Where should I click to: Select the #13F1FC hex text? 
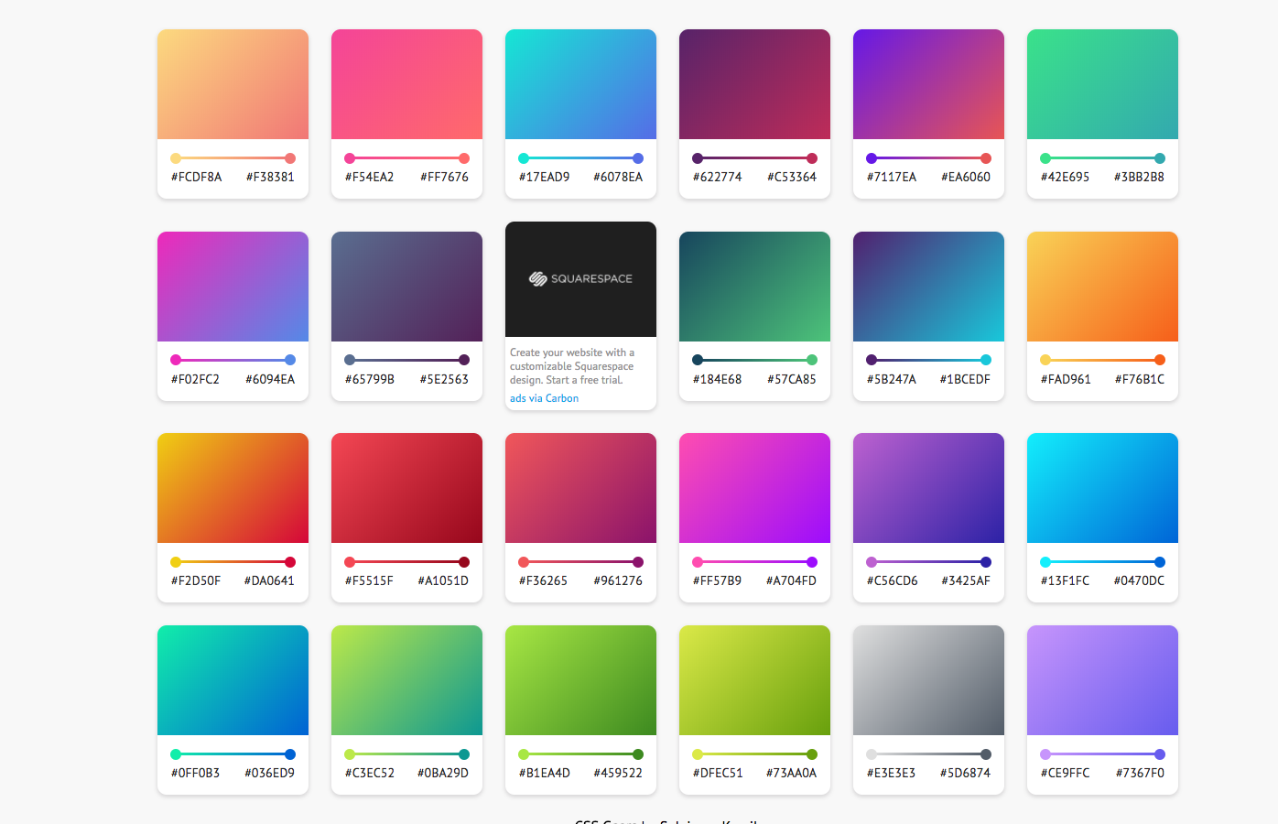[x=1065, y=580]
